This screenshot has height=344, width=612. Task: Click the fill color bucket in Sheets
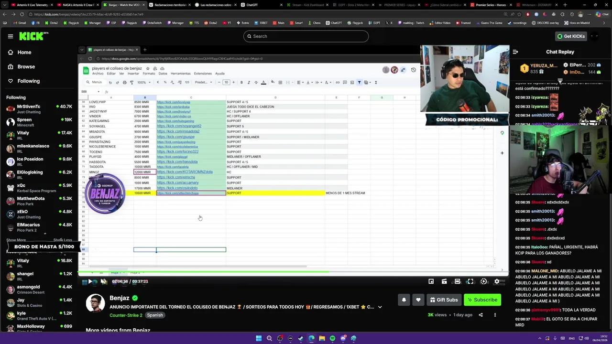pyautogui.click(x=273, y=82)
